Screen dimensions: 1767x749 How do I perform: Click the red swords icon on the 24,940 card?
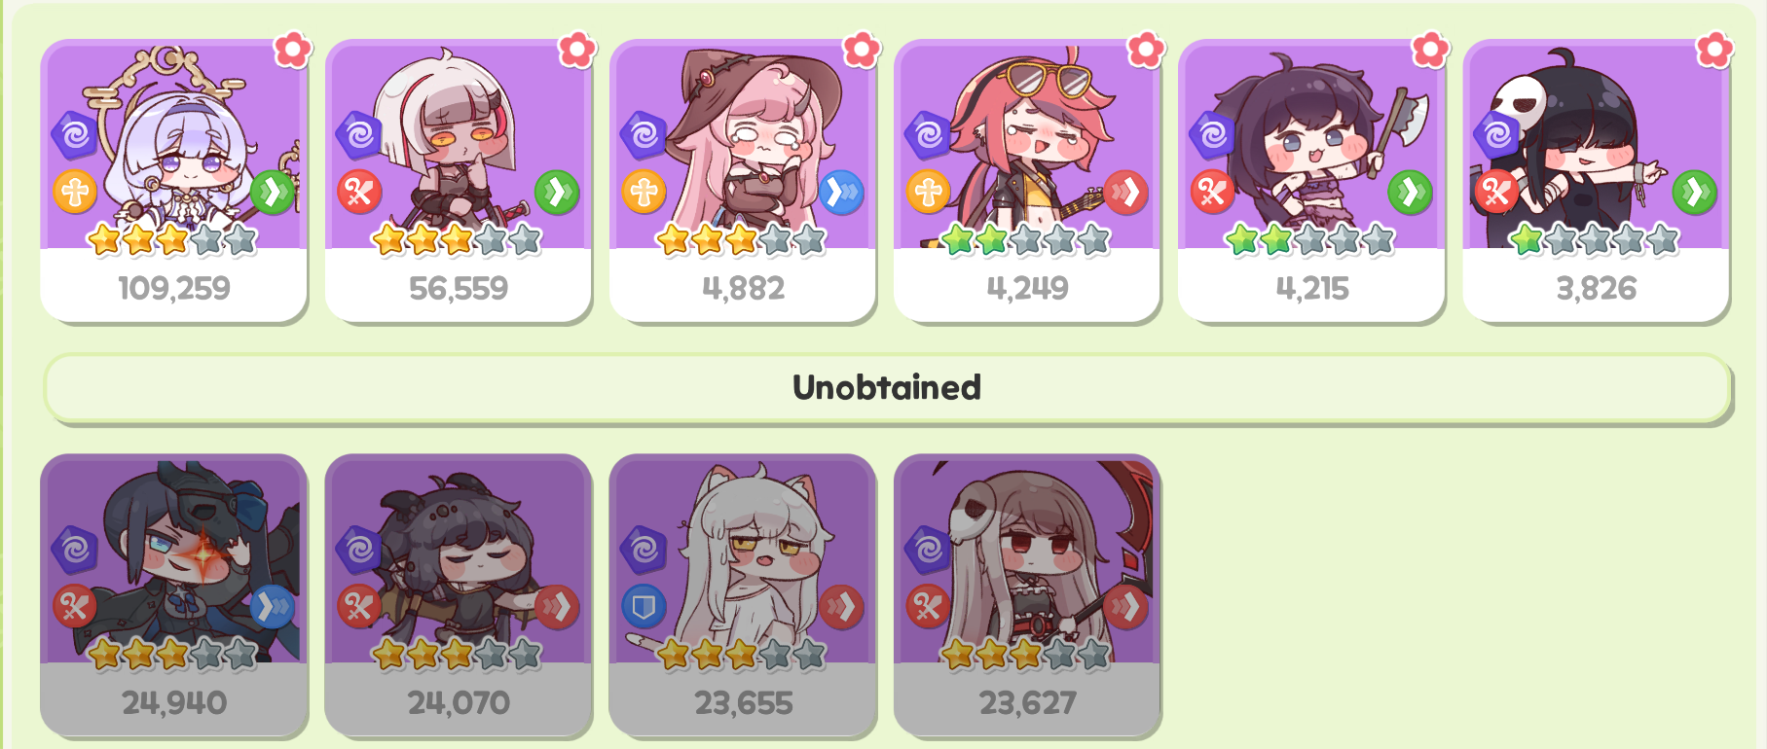point(75,607)
